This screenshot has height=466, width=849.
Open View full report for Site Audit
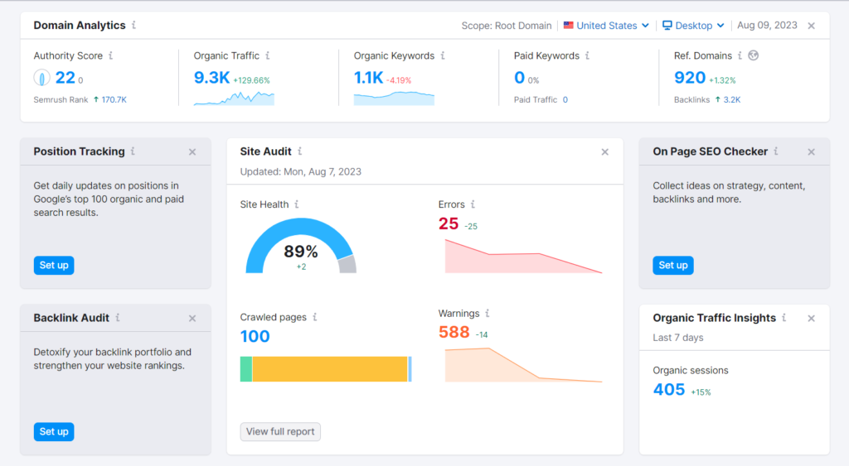click(x=280, y=431)
